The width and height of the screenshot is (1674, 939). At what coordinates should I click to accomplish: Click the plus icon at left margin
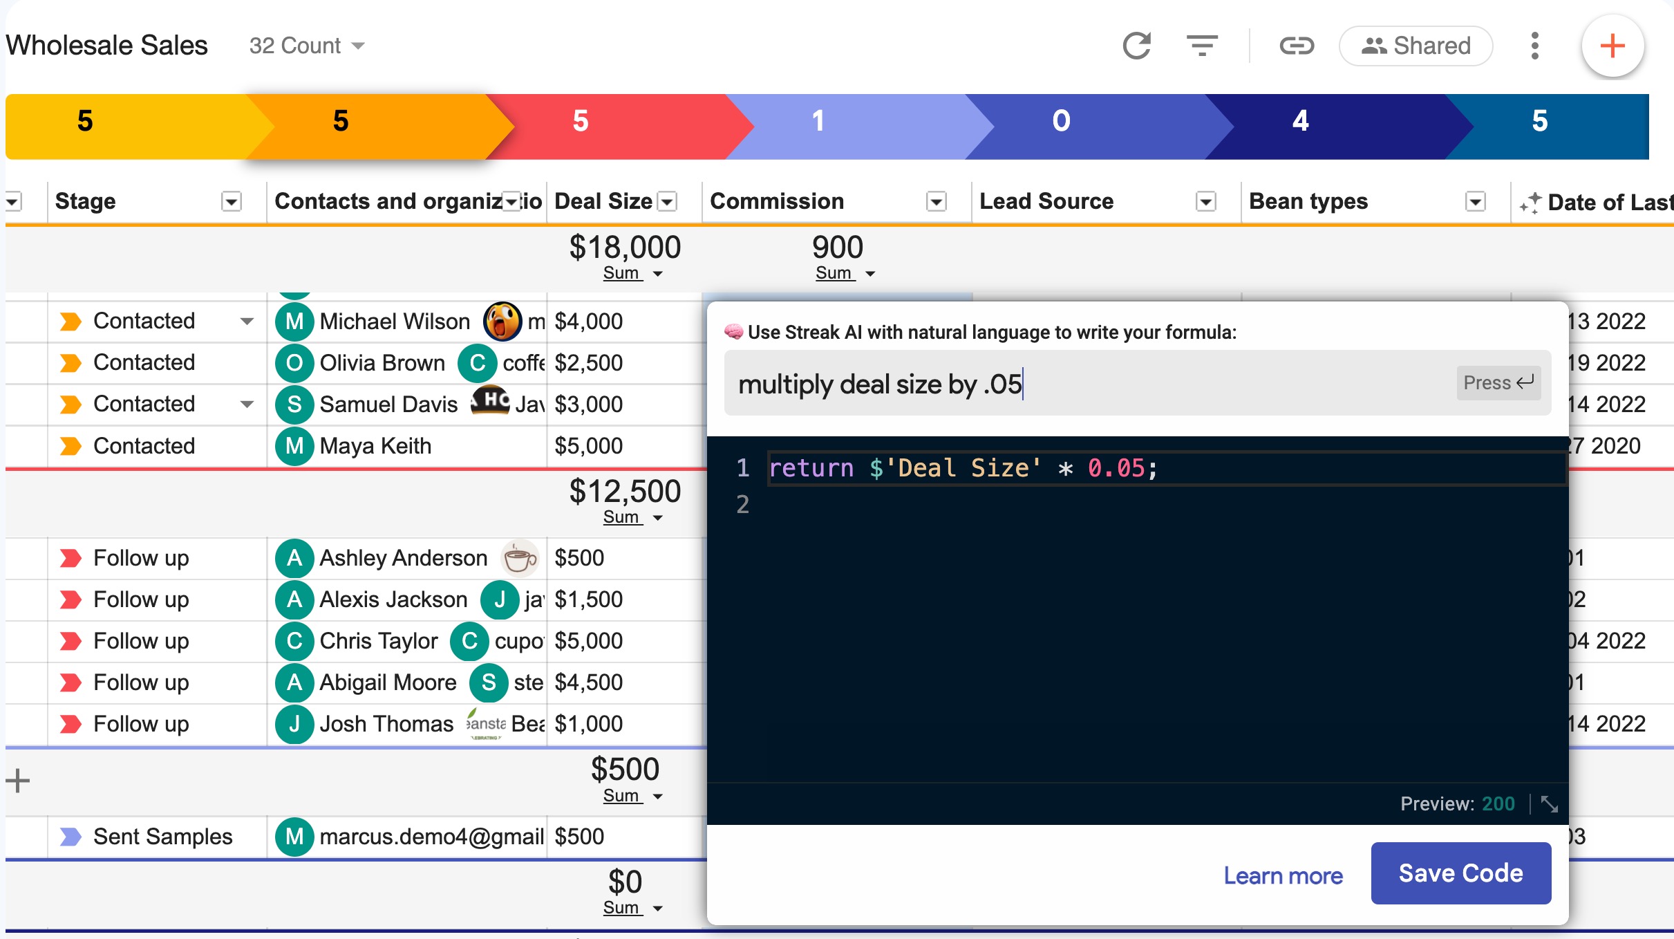point(17,781)
